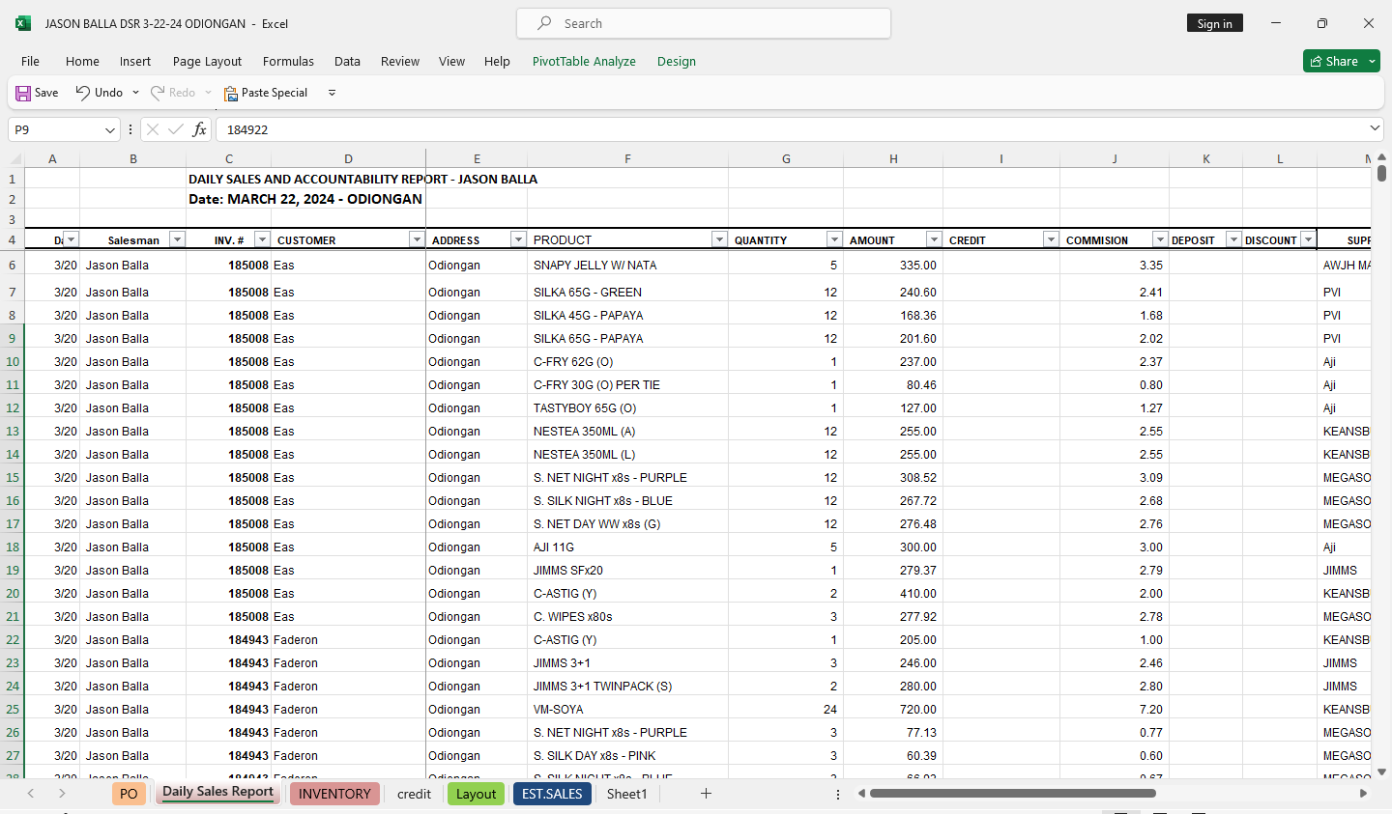This screenshot has height=814, width=1392.
Task: Open the Share button dropdown arrow
Action: pyautogui.click(x=1372, y=61)
